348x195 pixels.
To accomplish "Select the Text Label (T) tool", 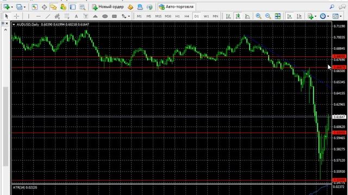I will click(86, 16).
